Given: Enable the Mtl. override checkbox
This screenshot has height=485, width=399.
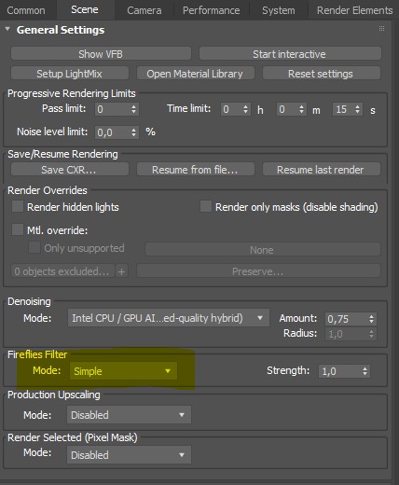Looking at the screenshot, I should pyautogui.click(x=18, y=230).
